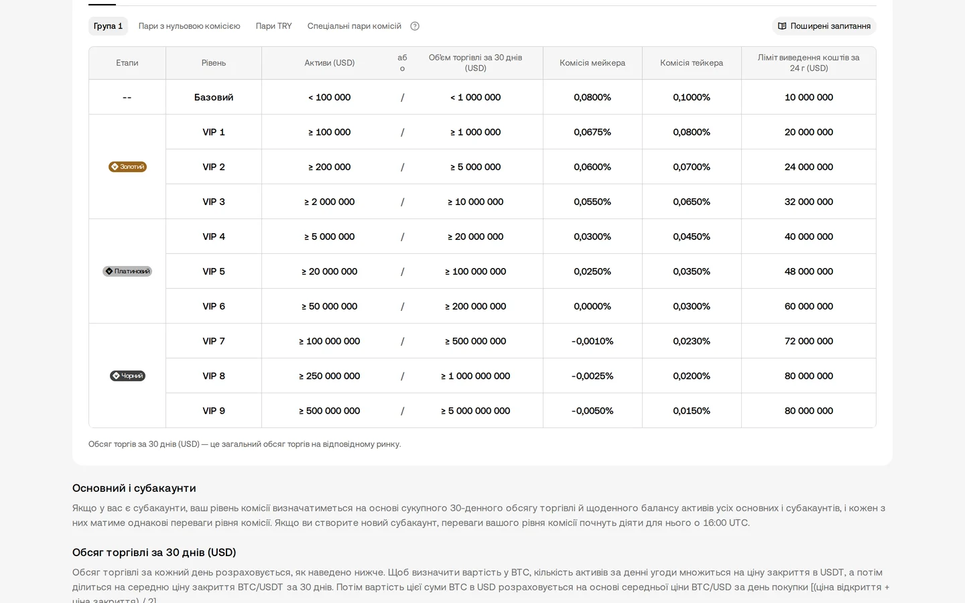Open the Спеціальні пари комісій tab
This screenshot has width=965, height=603.
(355, 26)
